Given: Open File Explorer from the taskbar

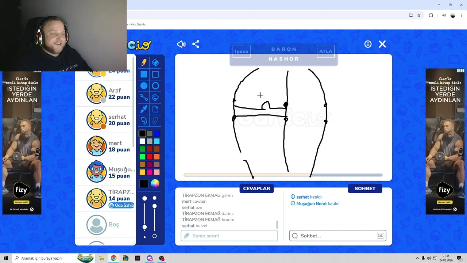Looking at the screenshot, I should (102, 258).
